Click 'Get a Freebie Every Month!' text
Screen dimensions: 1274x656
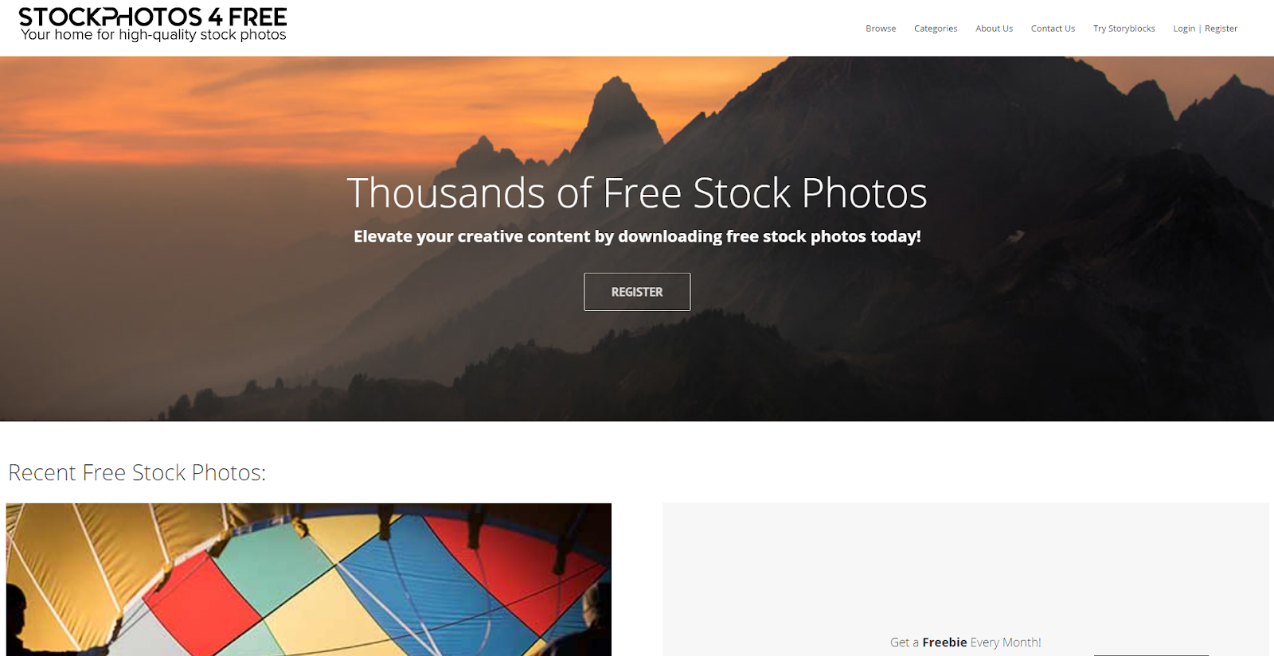point(965,642)
